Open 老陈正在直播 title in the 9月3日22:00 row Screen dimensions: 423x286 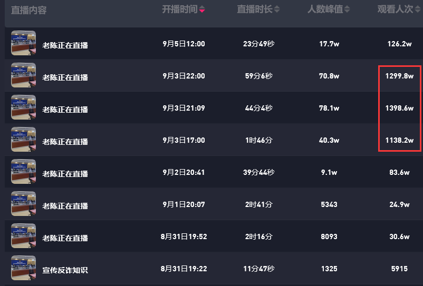coord(65,77)
